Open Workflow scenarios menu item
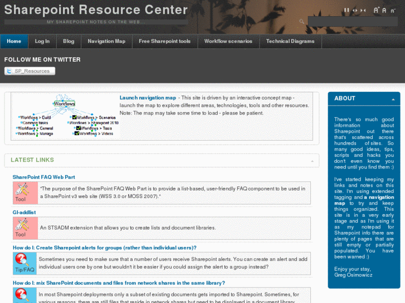The image size is (405, 303). click(228, 41)
